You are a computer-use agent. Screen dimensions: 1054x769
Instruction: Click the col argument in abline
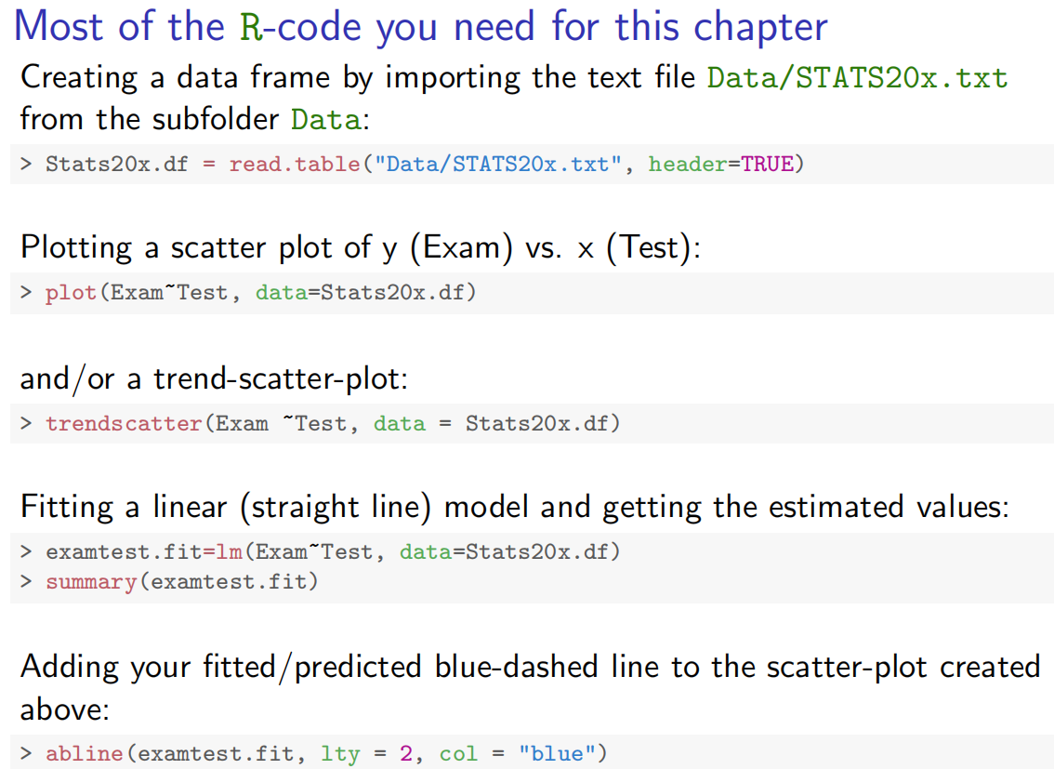tap(458, 753)
